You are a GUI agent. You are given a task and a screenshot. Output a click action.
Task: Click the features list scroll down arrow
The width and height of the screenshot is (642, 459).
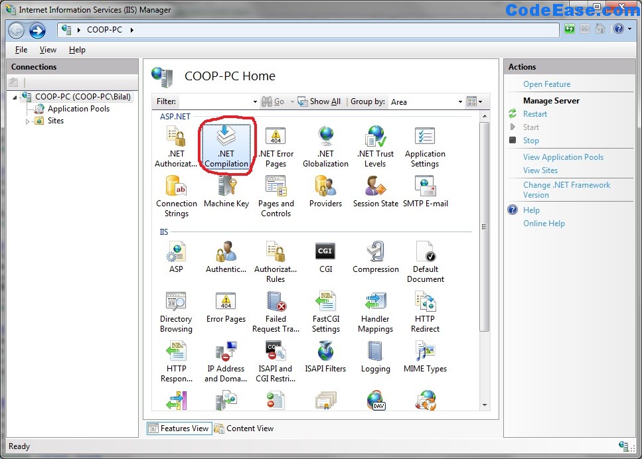point(485,405)
